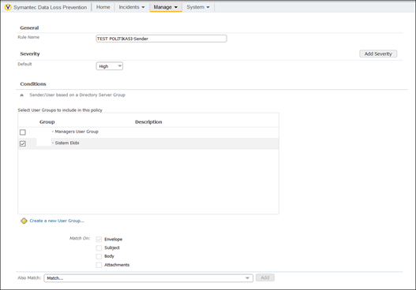Collapse the Sender/User condition arrow
This screenshot has width=416, height=290.
pos(22,95)
